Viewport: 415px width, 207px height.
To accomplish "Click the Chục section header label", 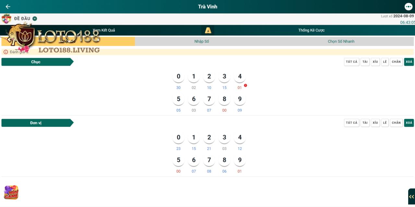I will 36,62.
